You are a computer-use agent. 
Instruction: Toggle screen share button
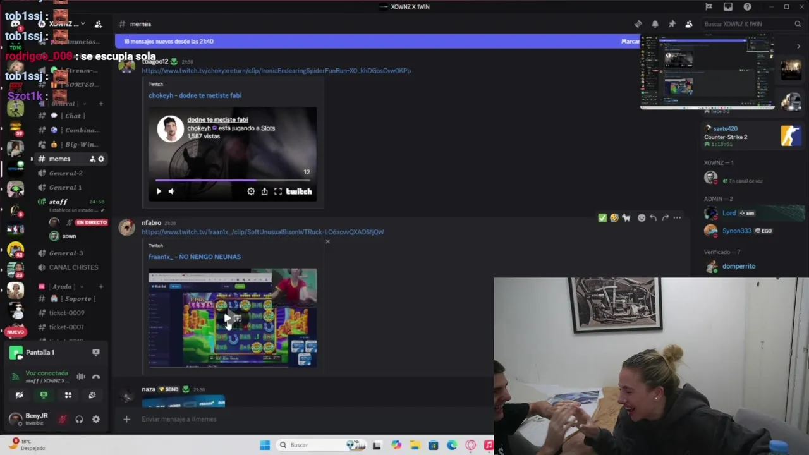point(44,395)
